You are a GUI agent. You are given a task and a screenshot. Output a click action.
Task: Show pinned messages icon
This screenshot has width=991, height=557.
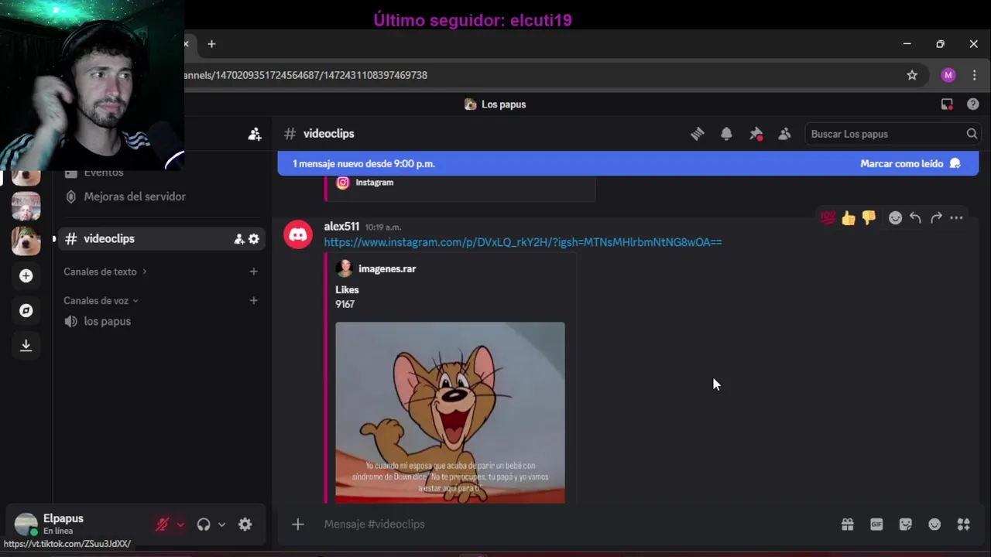[756, 134]
